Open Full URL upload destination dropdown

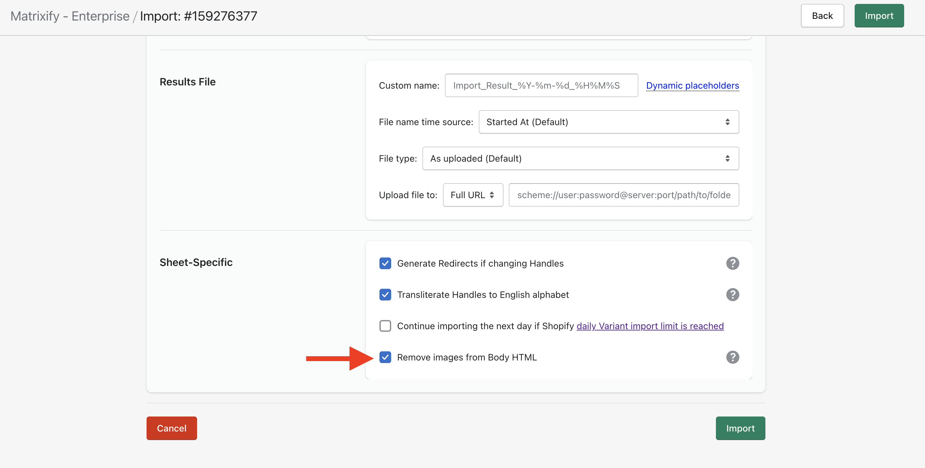point(473,195)
